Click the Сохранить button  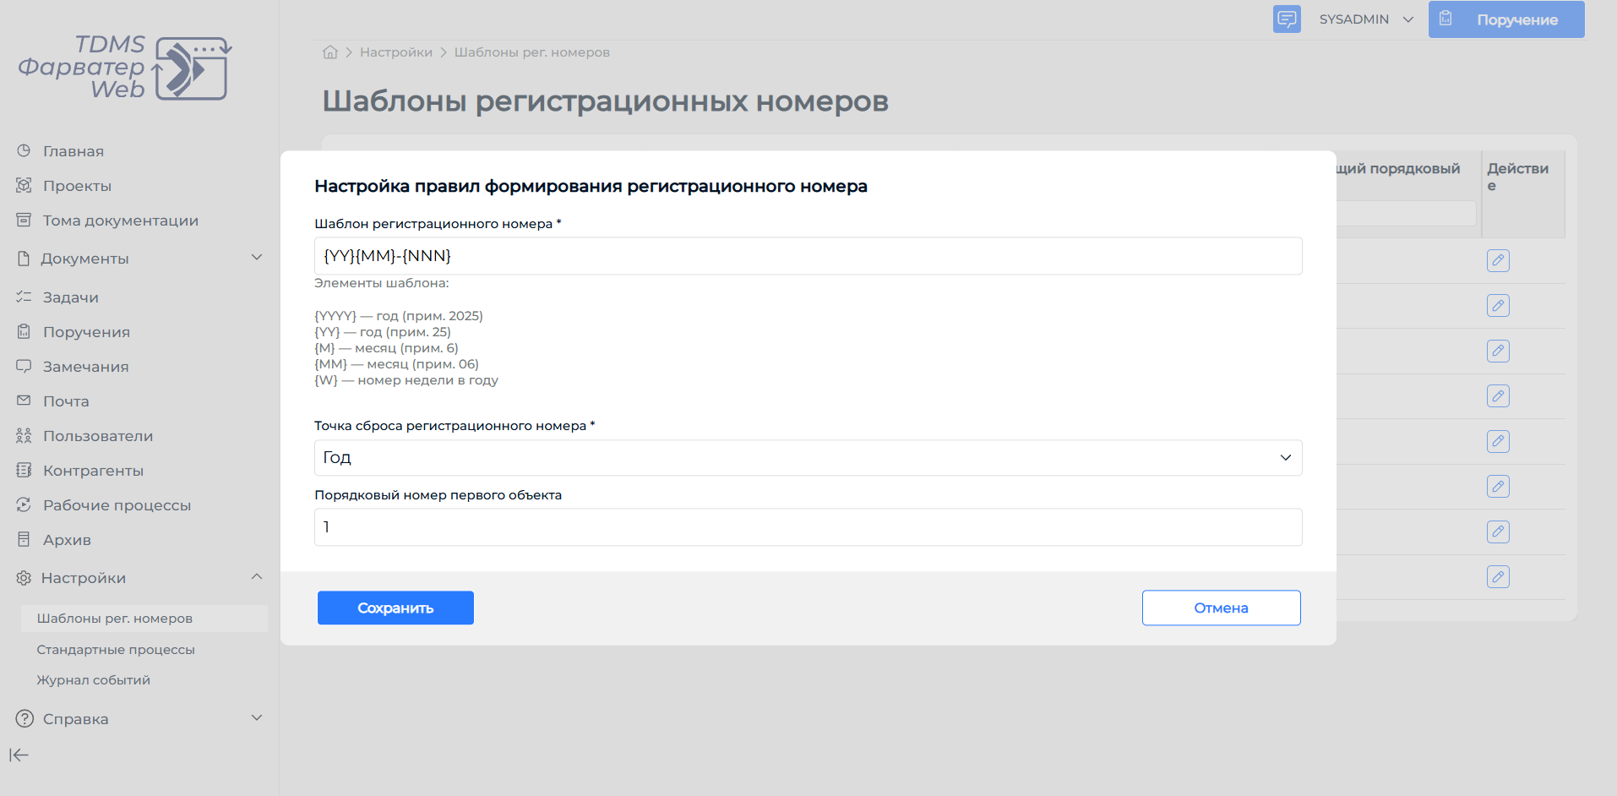[395, 608]
